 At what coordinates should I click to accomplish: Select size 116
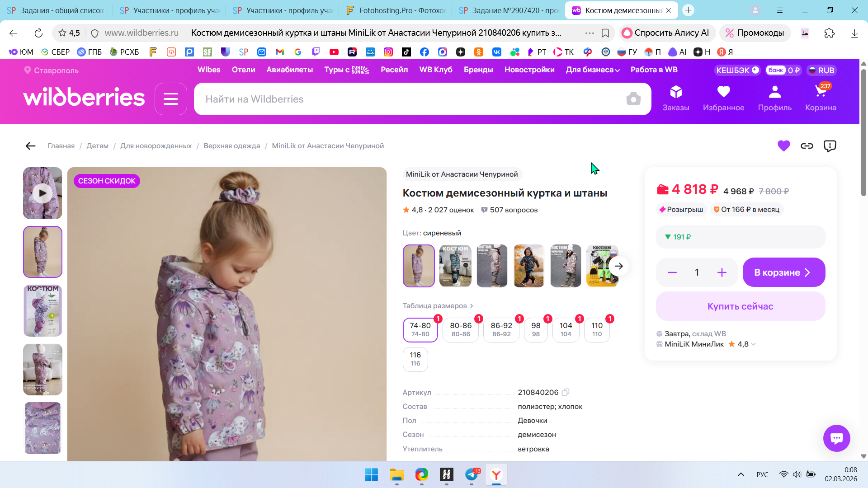(x=415, y=359)
